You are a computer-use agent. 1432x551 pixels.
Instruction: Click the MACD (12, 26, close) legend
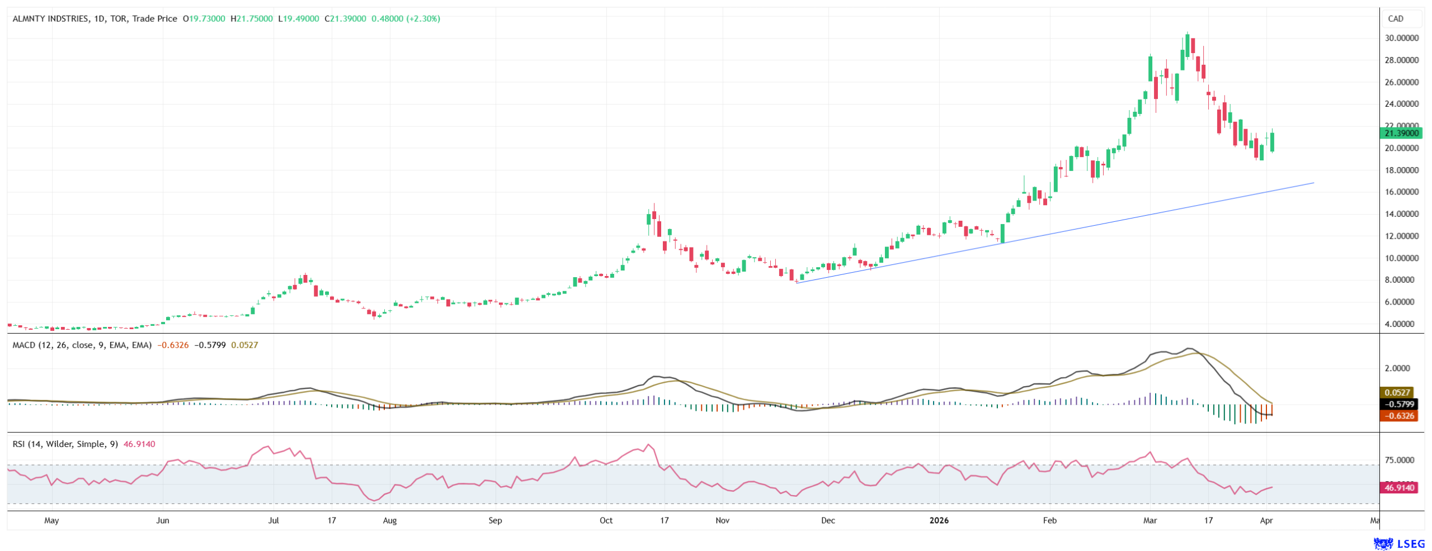coord(82,345)
